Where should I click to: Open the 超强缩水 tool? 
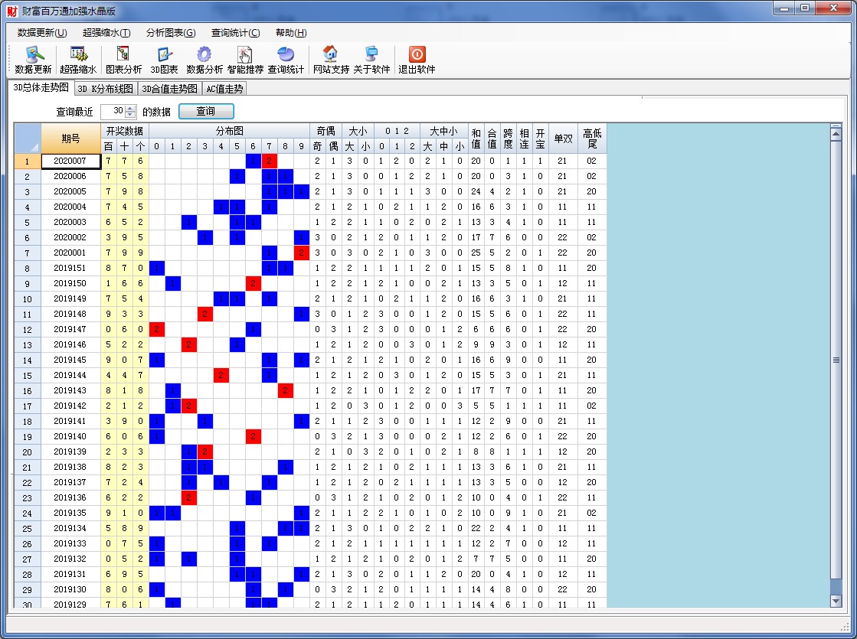pyautogui.click(x=78, y=55)
